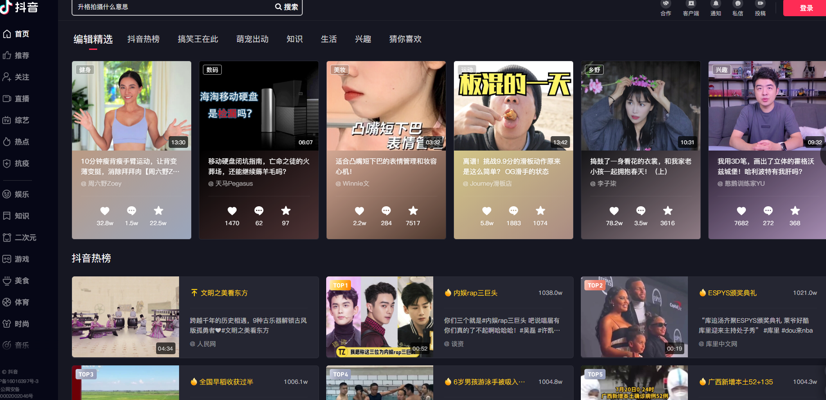Open the TOP1 内娱rap三巨头 thumbnail

point(380,317)
